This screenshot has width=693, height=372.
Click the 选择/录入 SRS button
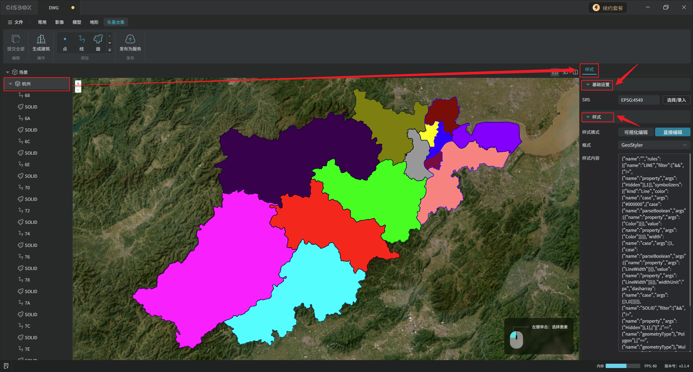coord(676,100)
